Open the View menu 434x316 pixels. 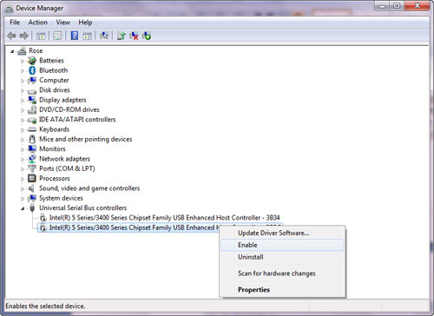tap(62, 23)
